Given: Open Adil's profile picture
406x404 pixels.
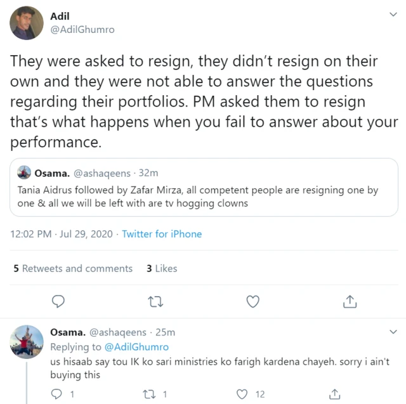Looking at the screenshot, I should (x=27, y=23).
